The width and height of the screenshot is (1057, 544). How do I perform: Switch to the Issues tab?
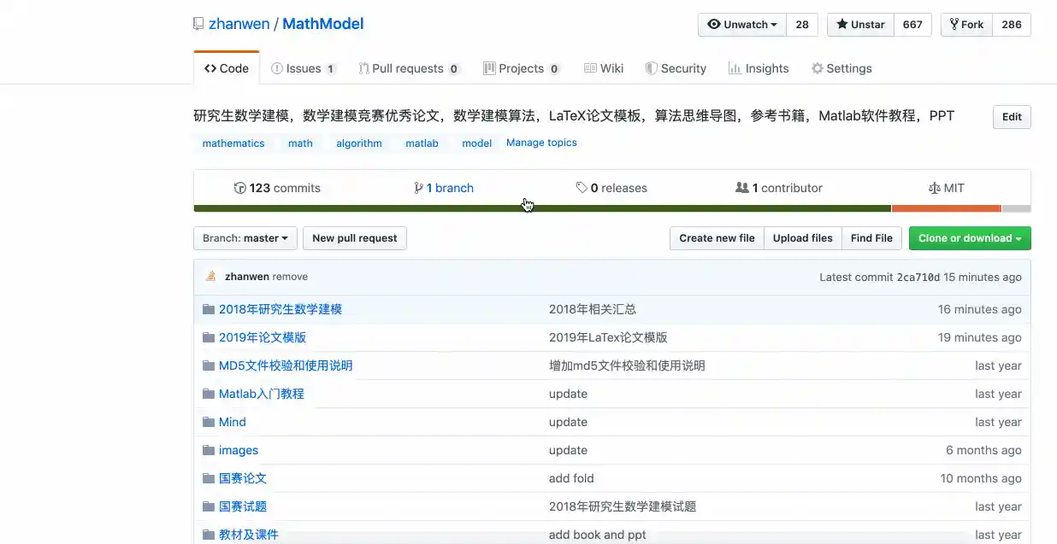(x=303, y=68)
